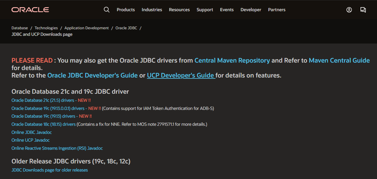Image resolution: width=377 pixels, height=179 pixels.
Task: Open the Support menu
Action: point(205,10)
